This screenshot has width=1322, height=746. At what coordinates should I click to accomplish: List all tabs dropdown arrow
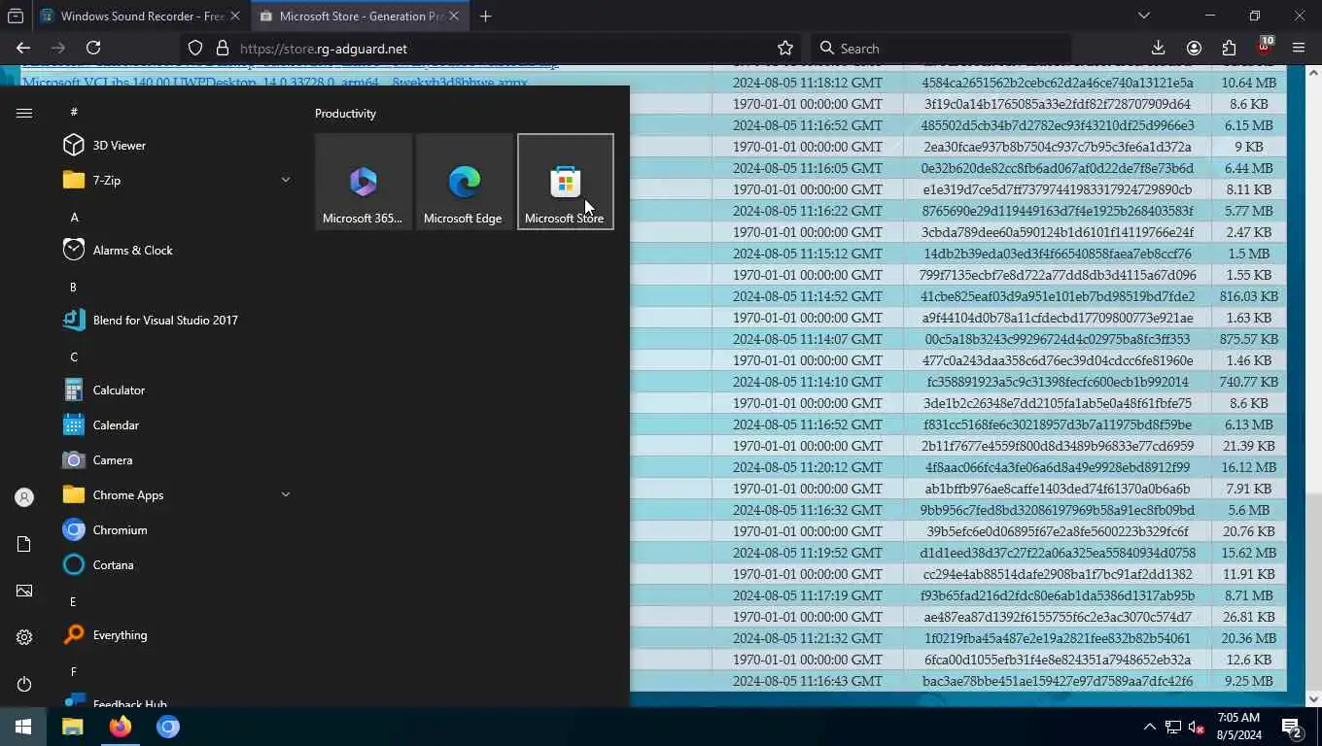coord(1144,16)
